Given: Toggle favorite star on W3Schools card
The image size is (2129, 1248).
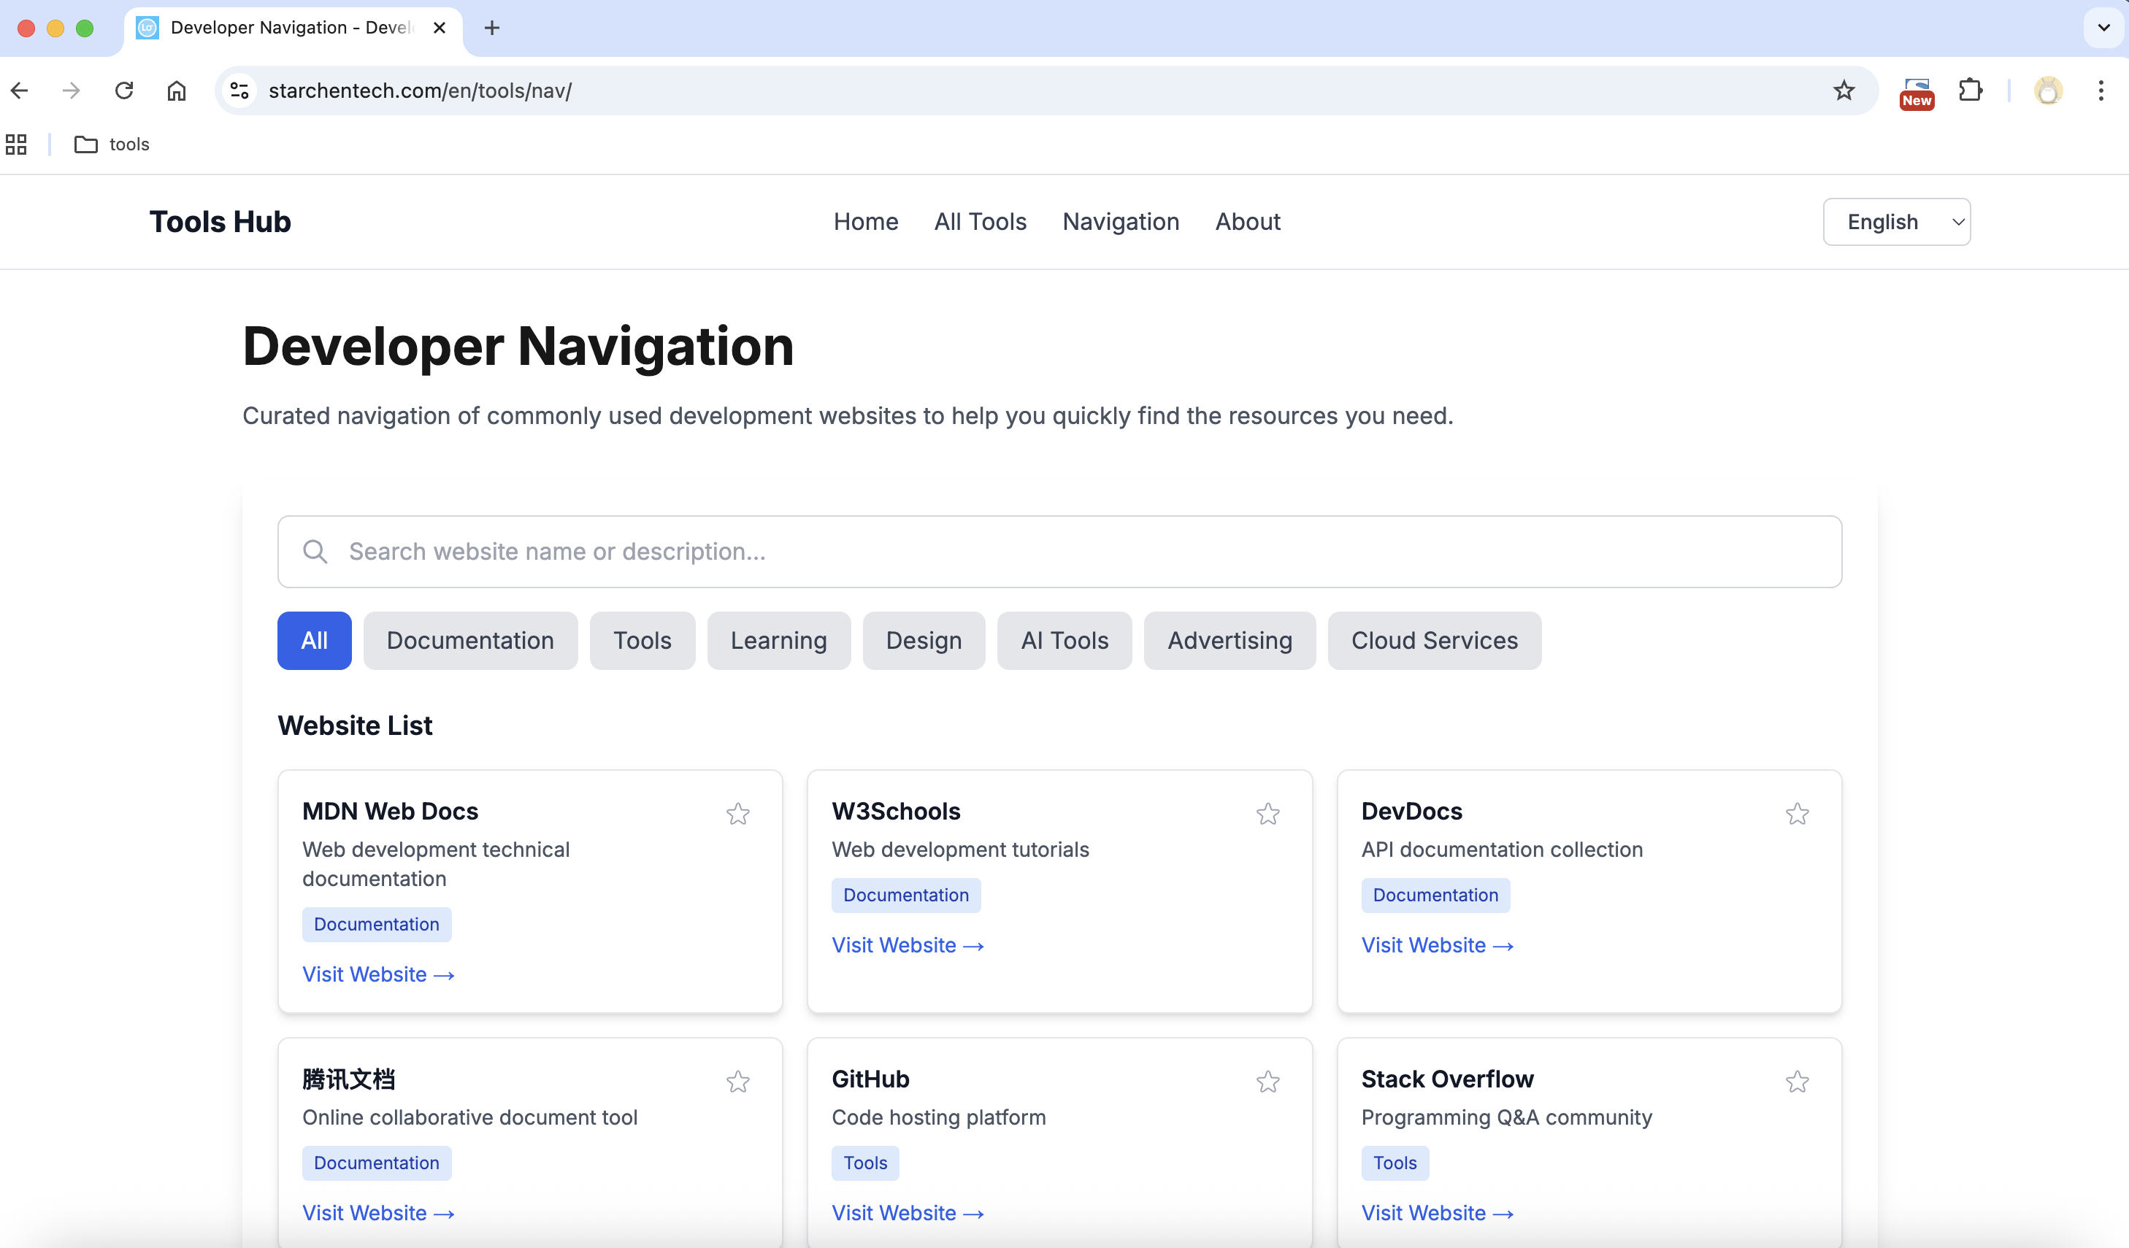Looking at the screenshot, I should pyautogui.click(x=1267, y=813).
